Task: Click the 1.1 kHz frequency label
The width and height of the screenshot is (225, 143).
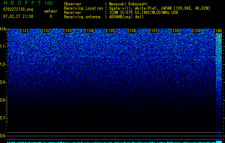Action: 3,46
